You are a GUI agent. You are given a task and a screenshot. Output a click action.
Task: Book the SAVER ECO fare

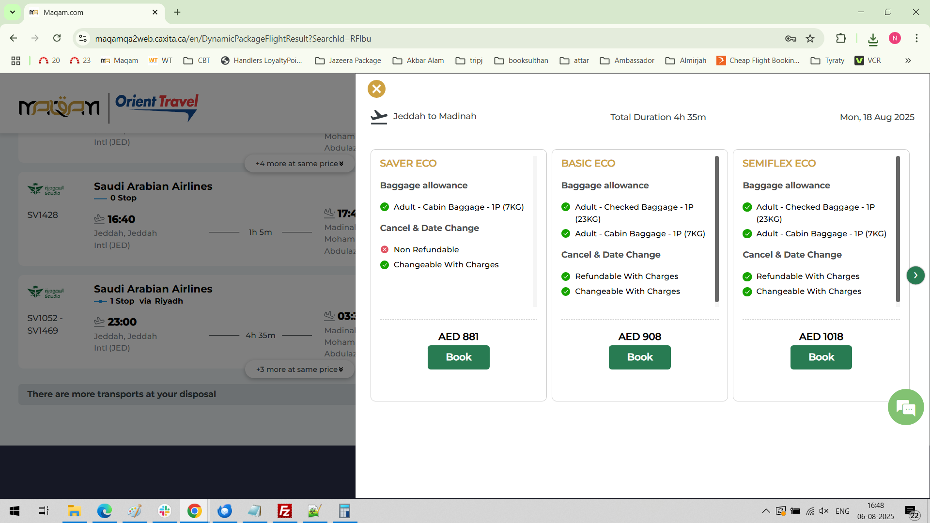coord(458,357)
